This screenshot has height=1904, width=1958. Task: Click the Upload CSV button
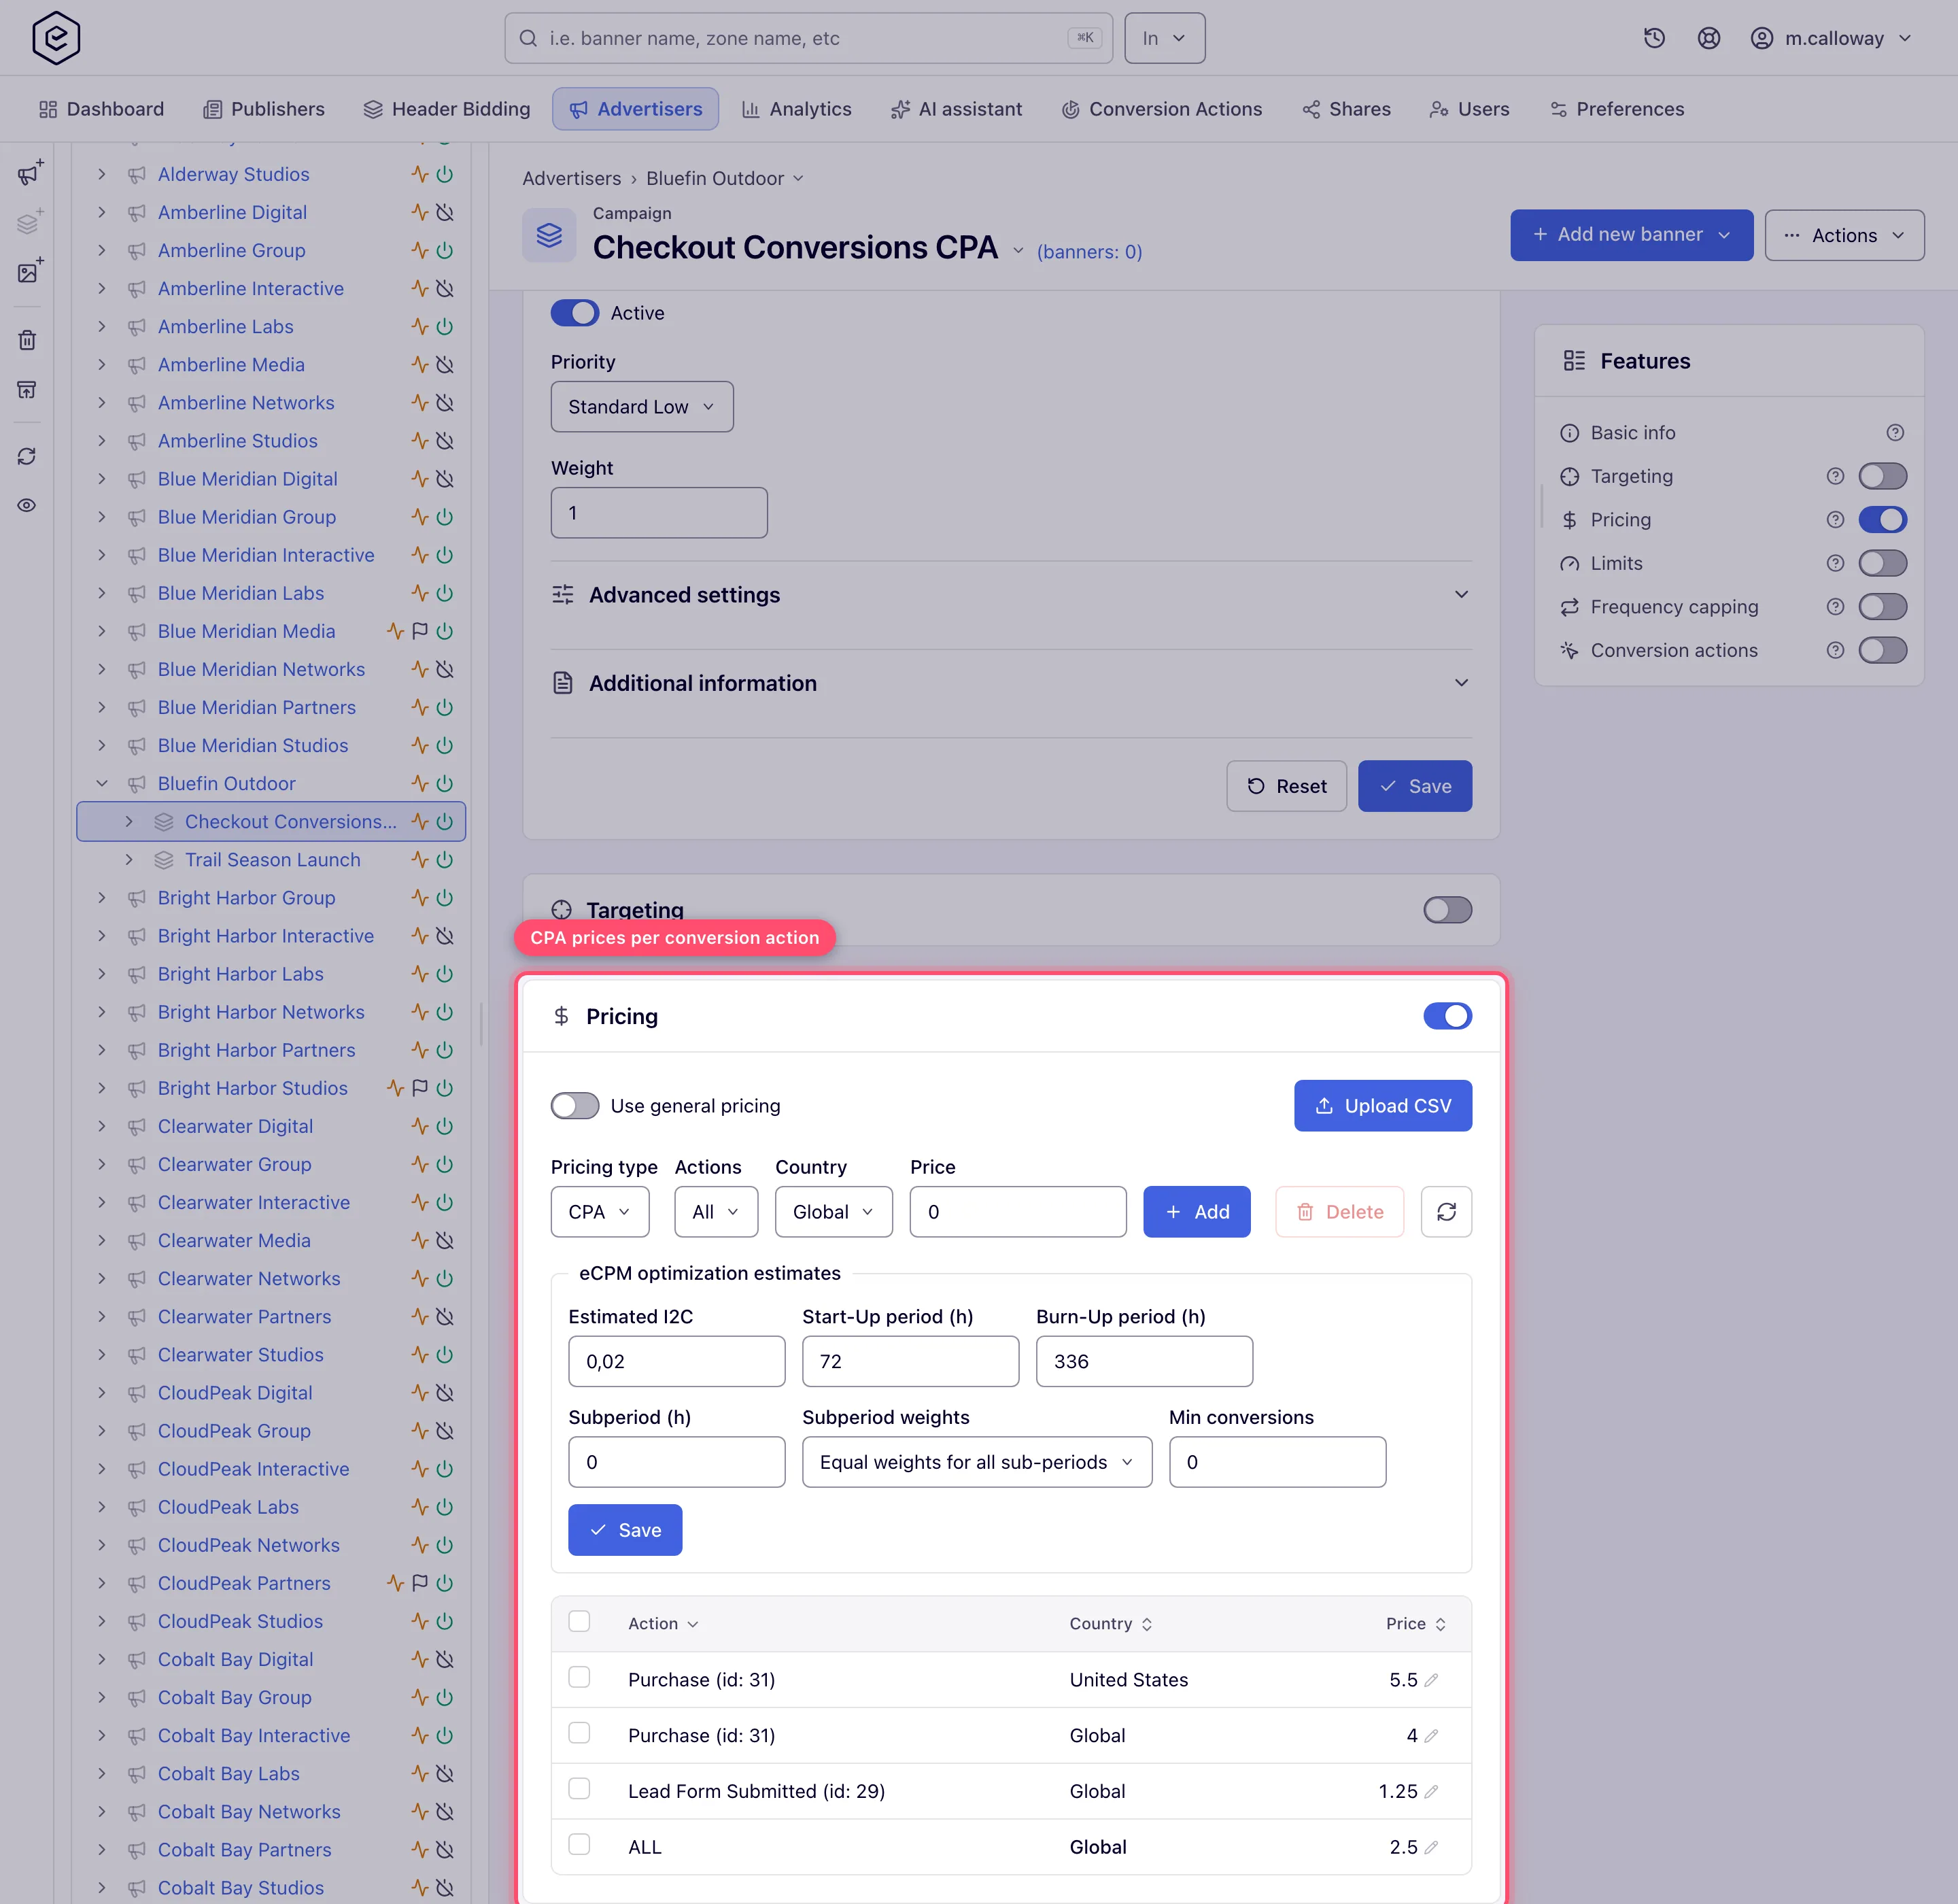(1383, 1106)
